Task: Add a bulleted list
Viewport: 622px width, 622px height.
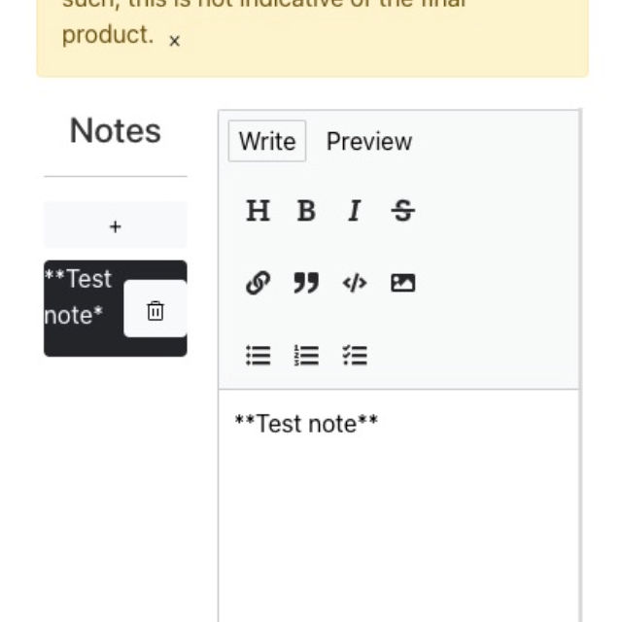Action: 258,356
